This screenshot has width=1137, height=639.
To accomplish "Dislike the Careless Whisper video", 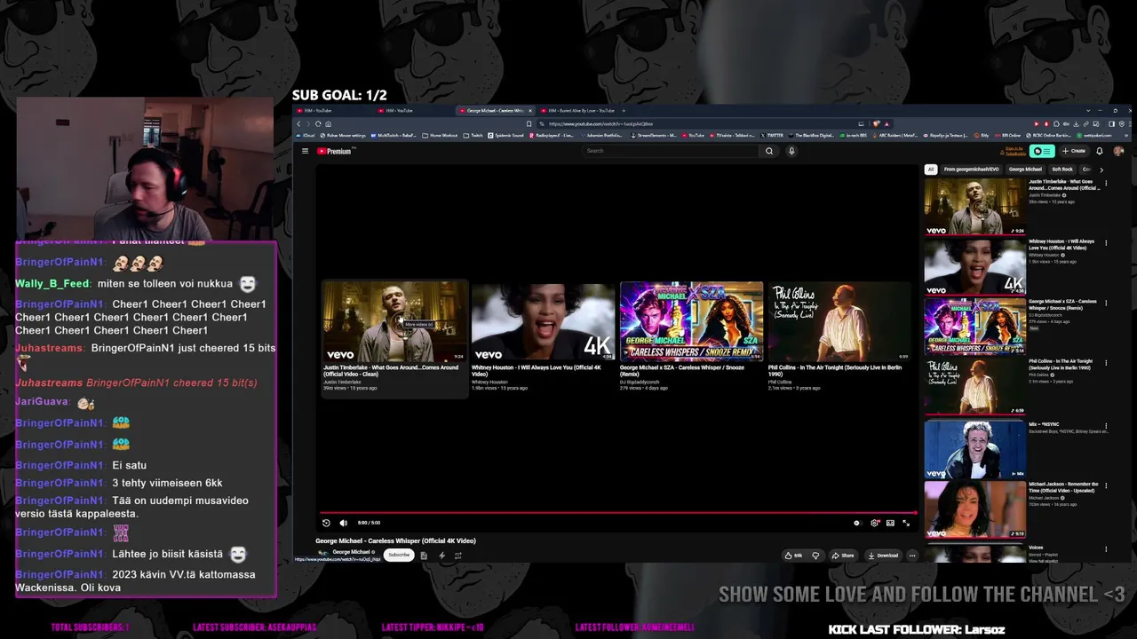I will (x=815, y=556).
